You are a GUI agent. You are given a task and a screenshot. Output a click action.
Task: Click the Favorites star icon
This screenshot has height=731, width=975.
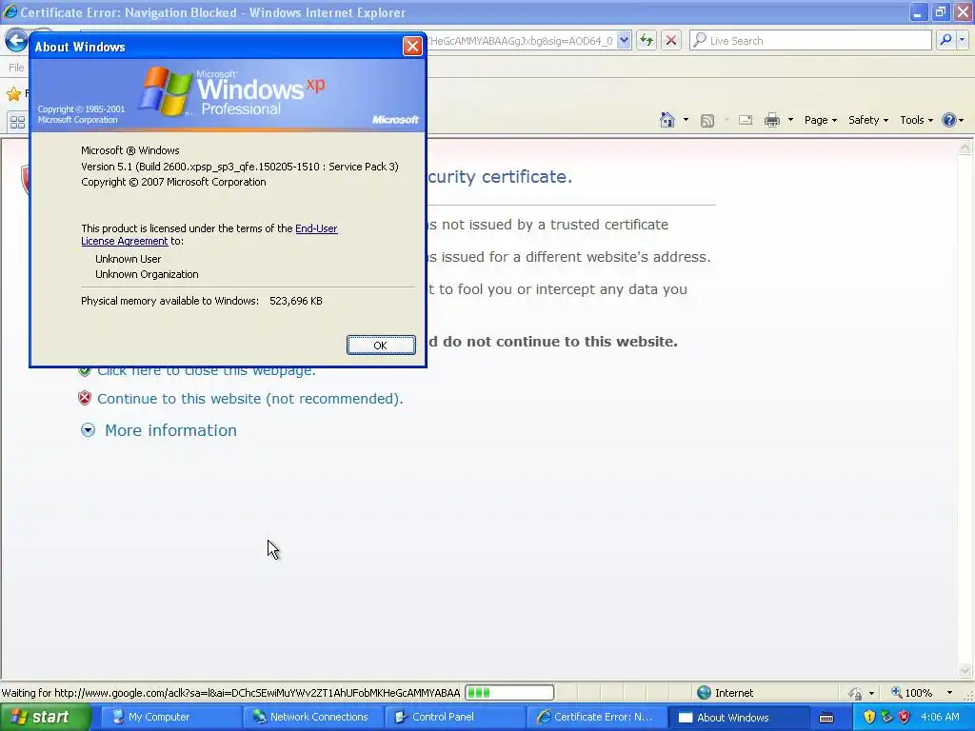[13, 94]
